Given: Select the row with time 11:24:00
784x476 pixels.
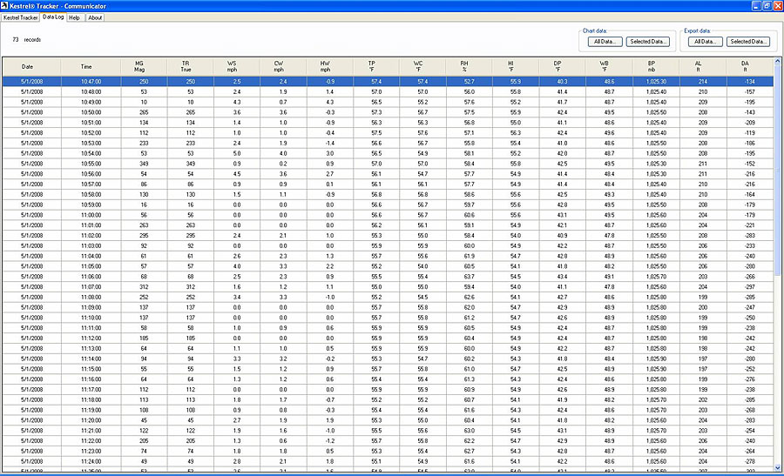Looking at the screenshot, I should 388,461.
